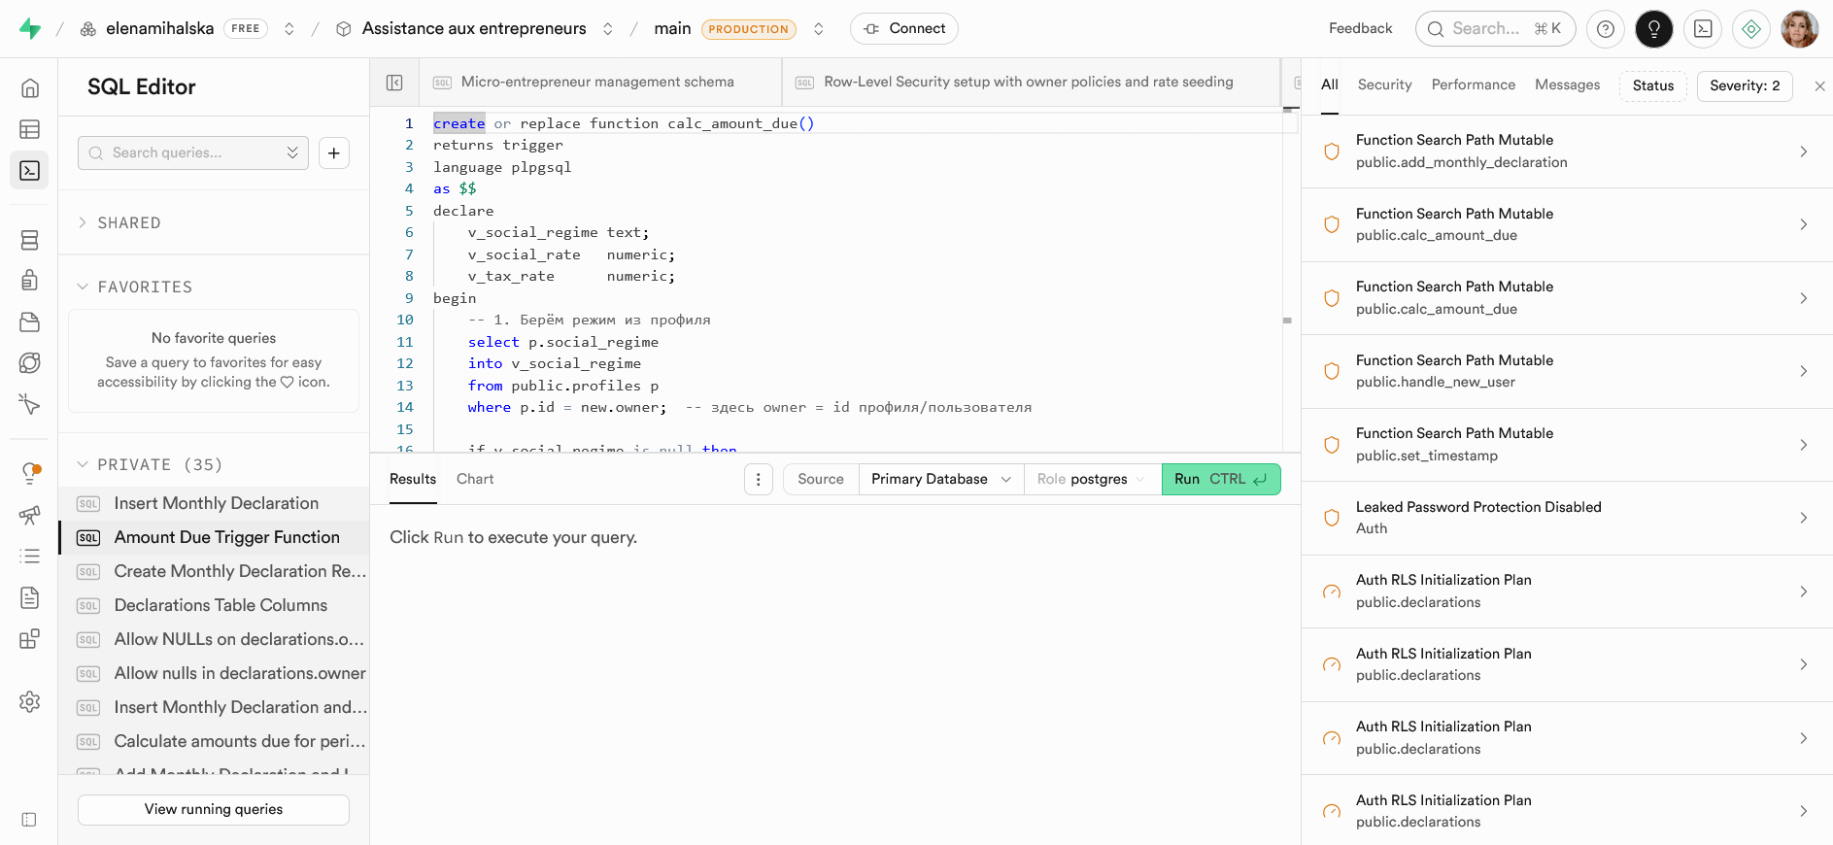Click the black advisor lightbulb icon in header
This screenshot has width=1833, height=845.
point(1654,29)
